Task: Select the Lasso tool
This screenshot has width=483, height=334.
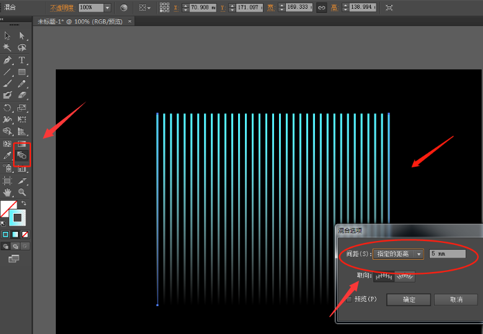Action: click(22, 48)
